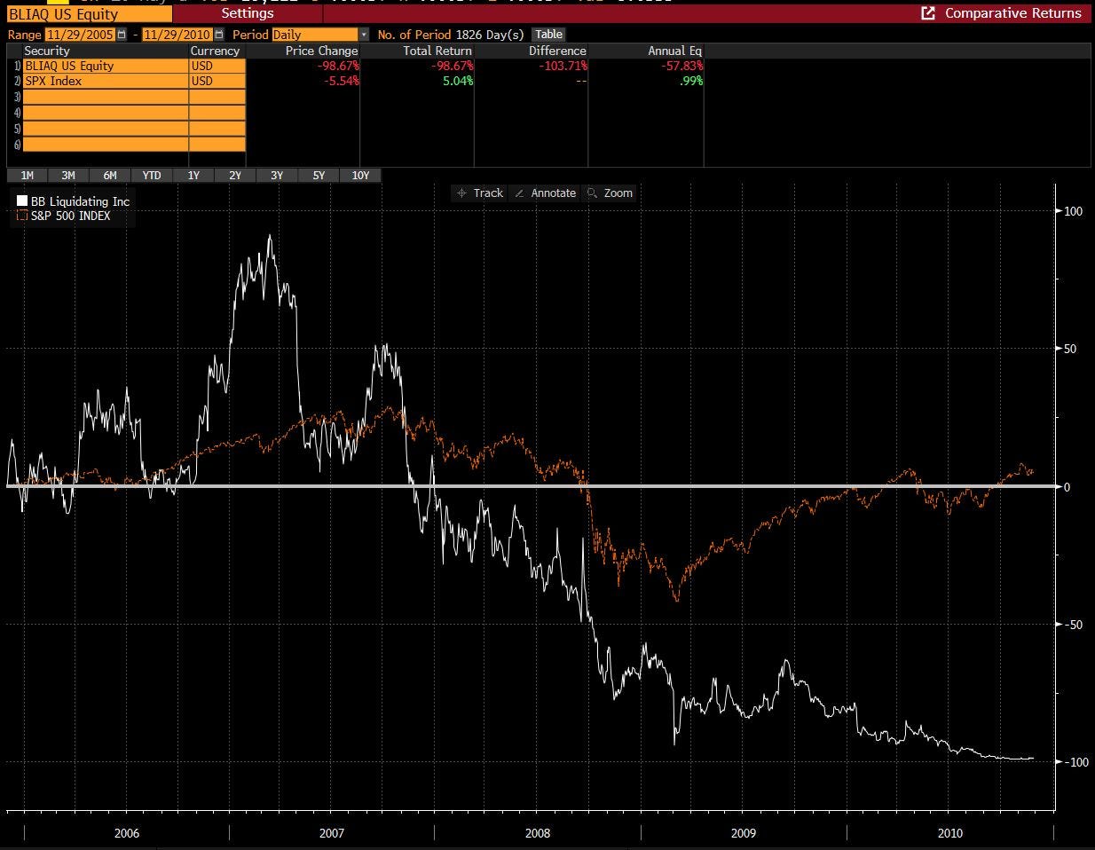Viewport: 1095px width, 850px height.
Task: Click the -50 label on y-axis
Action: coord(1073,625)
